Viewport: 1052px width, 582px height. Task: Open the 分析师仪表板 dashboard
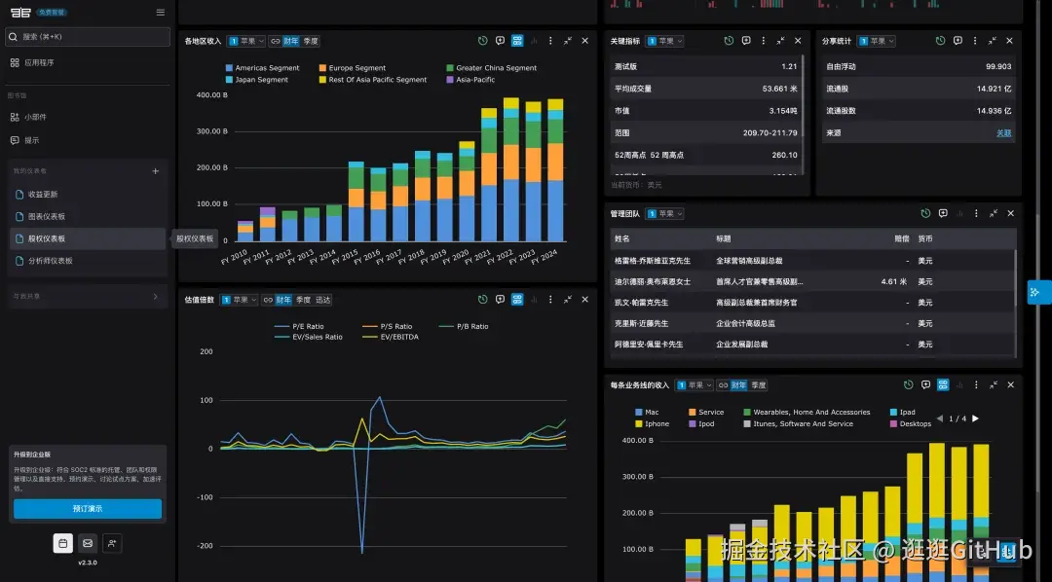point(88,261)
